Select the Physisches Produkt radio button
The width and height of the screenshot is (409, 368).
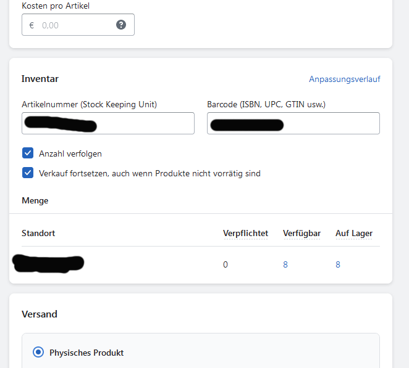[x=38, y=353]
